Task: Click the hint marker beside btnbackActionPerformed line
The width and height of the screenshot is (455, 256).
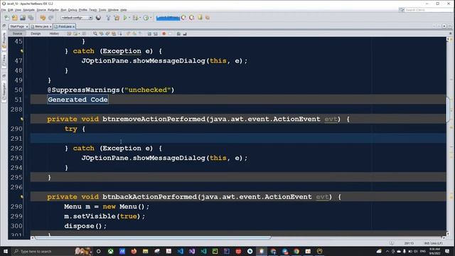Action: coord(22,197)
